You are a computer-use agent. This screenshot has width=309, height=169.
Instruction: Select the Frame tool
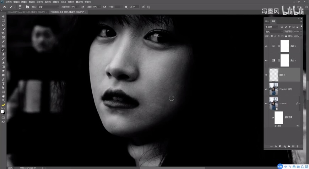coord(3,37)
